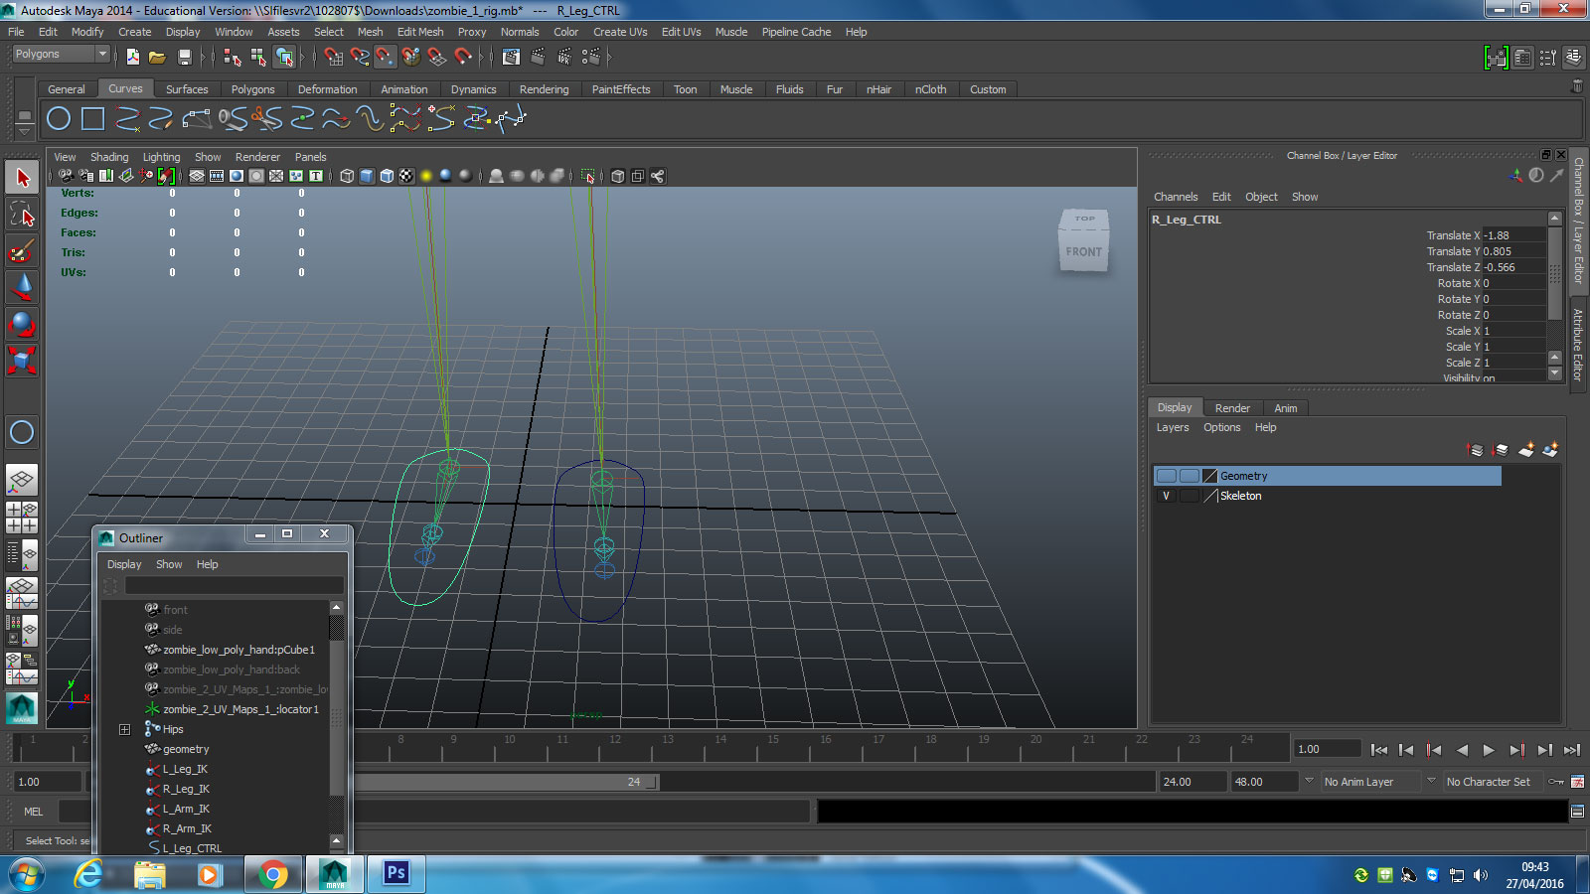1590x894 pixels.
Task: Click FRONT face of view cube
Action: pos(1084,251)
